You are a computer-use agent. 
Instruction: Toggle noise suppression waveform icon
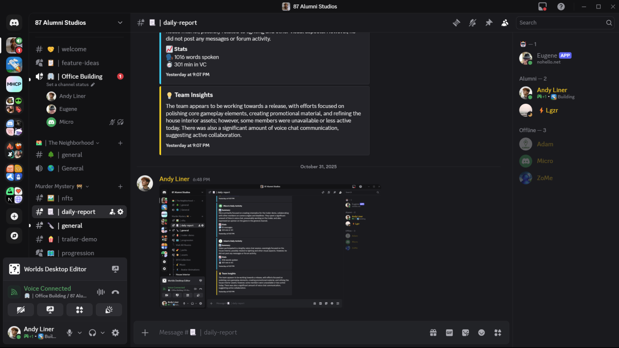(101, 292)
